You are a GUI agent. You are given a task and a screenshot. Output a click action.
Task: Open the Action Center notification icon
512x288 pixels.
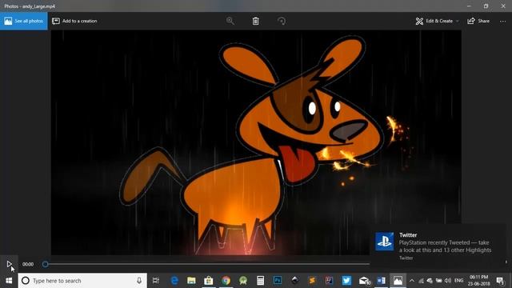coord(500,281)
